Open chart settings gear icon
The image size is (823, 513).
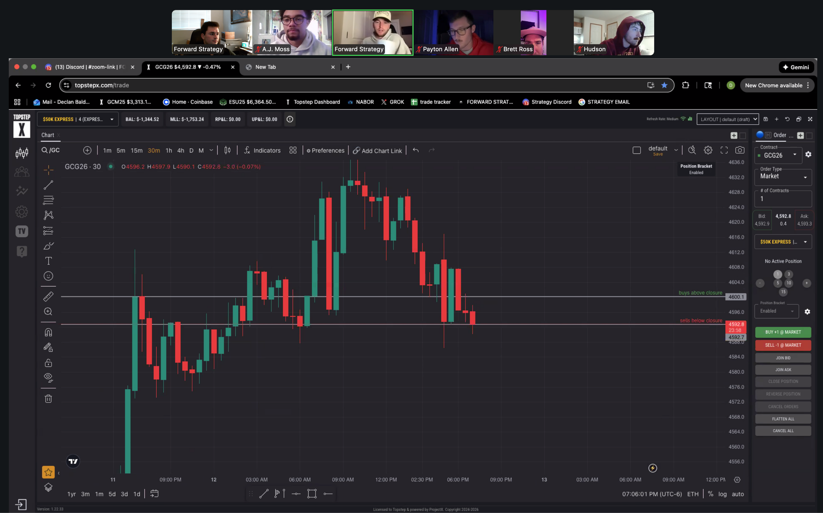click(708, 150)
